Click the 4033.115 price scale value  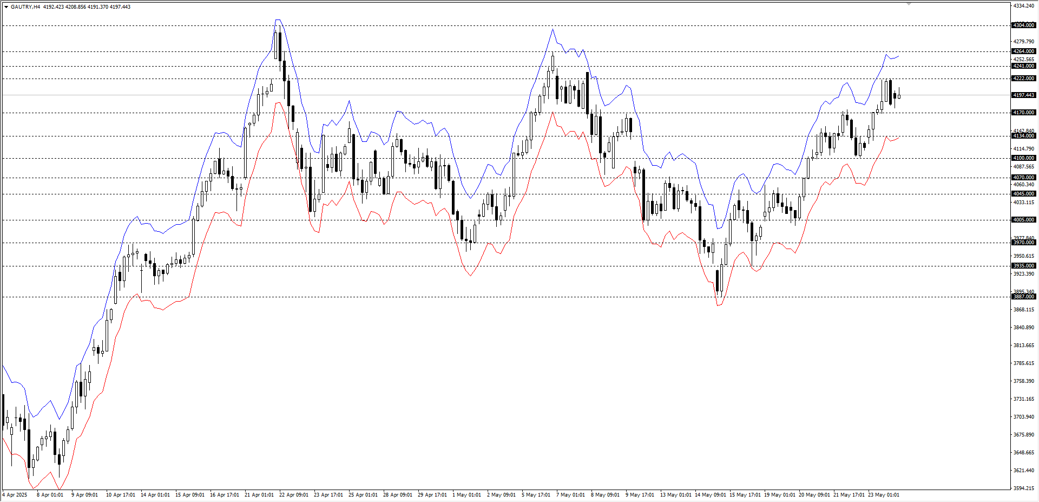coord(1023,203)
